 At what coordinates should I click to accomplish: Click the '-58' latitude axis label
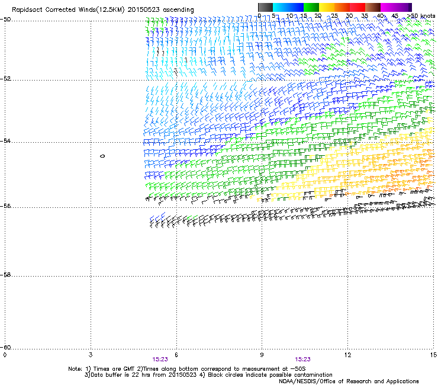(5, 275)
